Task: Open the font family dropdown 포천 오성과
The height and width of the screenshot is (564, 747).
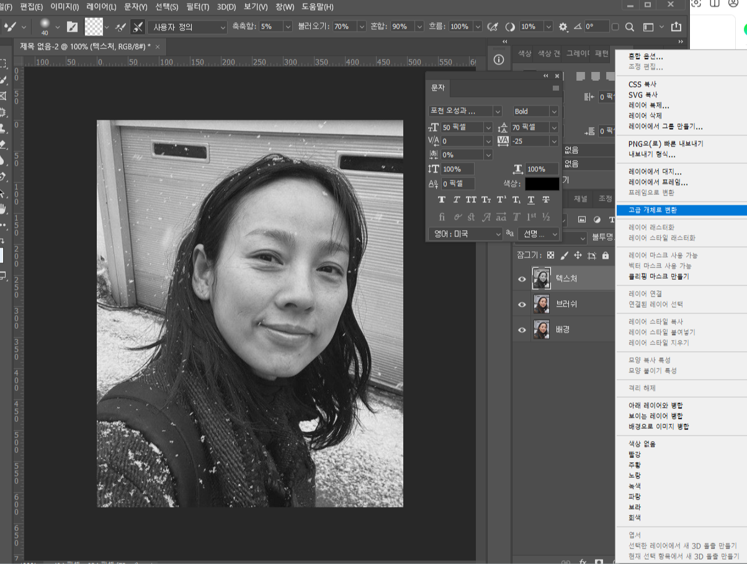Action: click(465, 111)
